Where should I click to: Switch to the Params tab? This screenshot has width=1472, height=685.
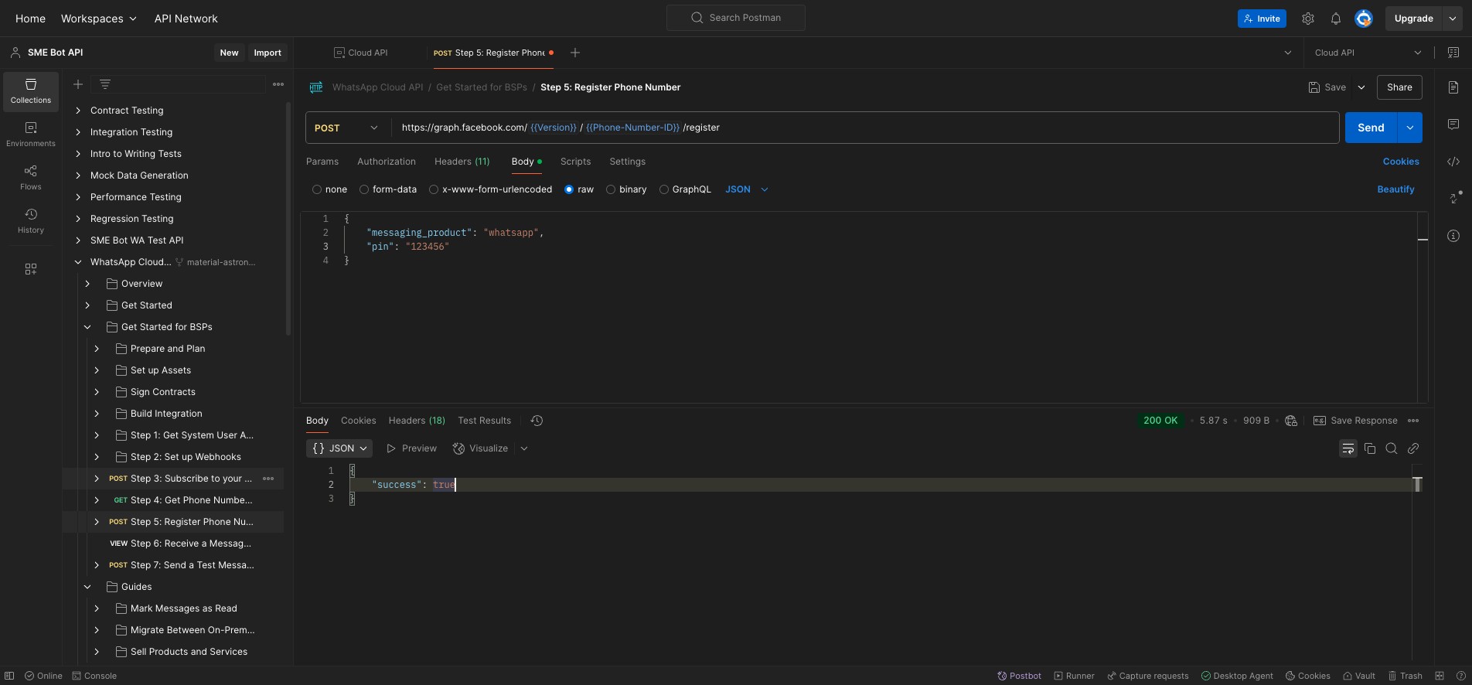point(322,162)
